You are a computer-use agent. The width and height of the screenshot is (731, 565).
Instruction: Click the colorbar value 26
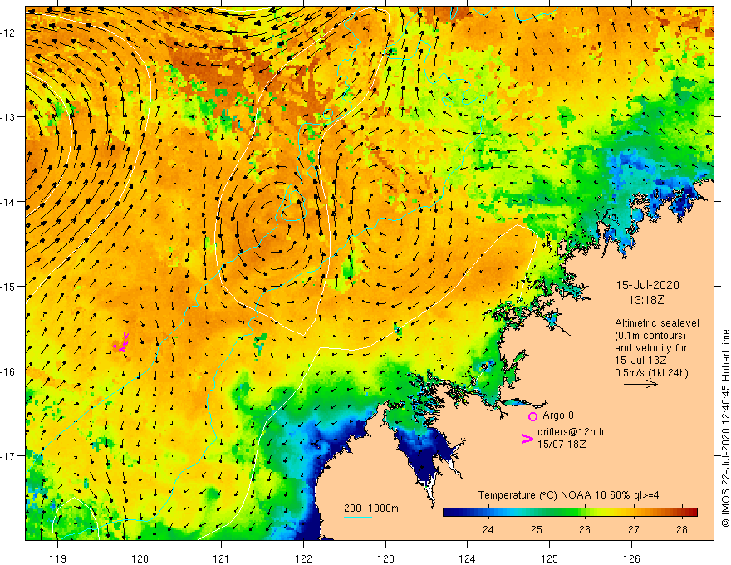coord(585,529)
